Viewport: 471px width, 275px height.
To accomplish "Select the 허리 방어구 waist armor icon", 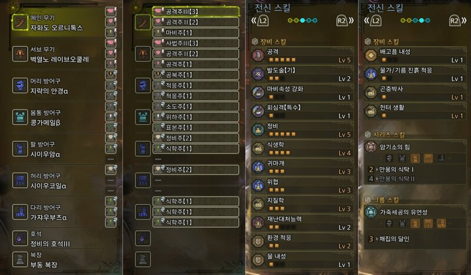I will pyautogui.click(x=20, y=180).
